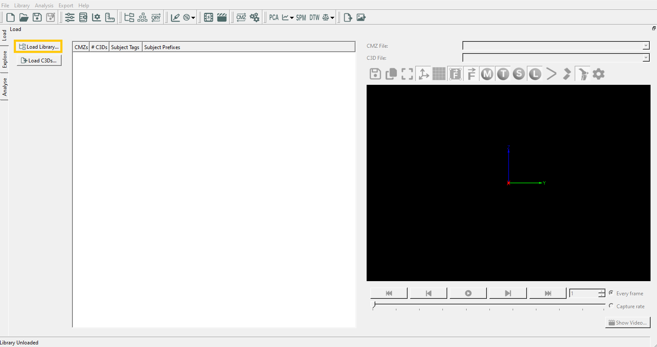
Task: Click the ruler measurement icon
Action: (110, 17)
